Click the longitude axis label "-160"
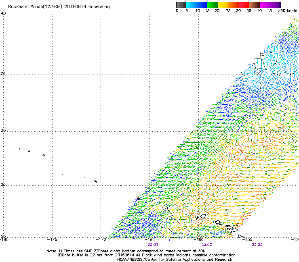This screenshot has height=262, width=299. (198, 239)
